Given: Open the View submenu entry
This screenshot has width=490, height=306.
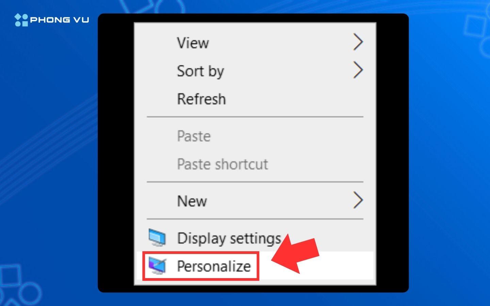Looking at the screenshot, I should (x=255, y=42).
